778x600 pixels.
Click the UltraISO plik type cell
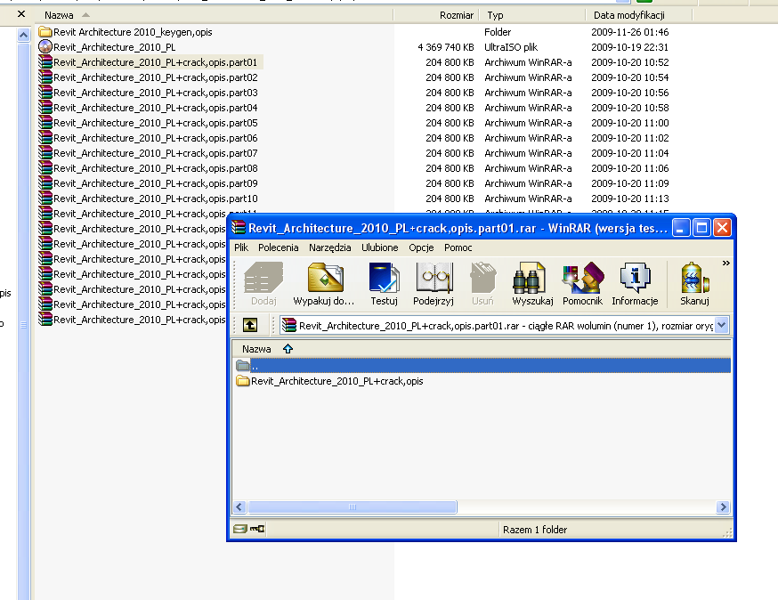[x=511, y=47]
